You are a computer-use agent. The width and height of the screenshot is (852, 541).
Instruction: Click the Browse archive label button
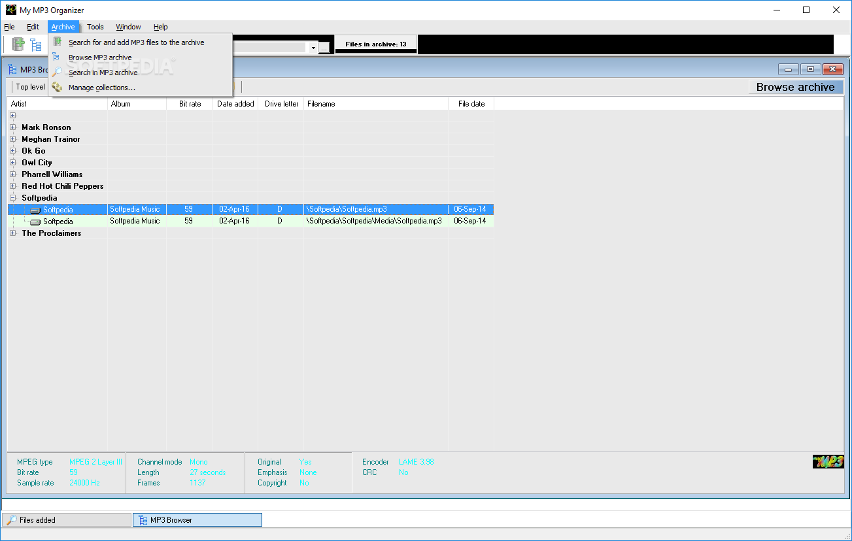[795, 87]
